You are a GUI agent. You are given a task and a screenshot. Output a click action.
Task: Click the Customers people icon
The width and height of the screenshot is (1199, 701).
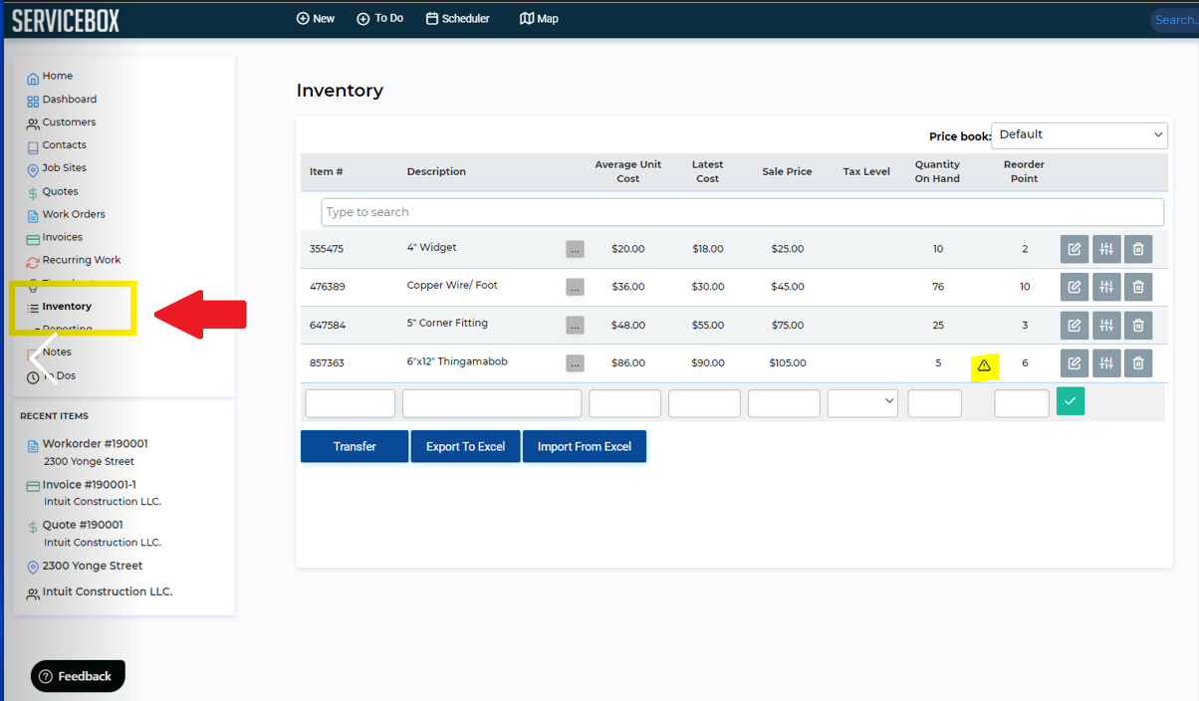tap(33, 123)
